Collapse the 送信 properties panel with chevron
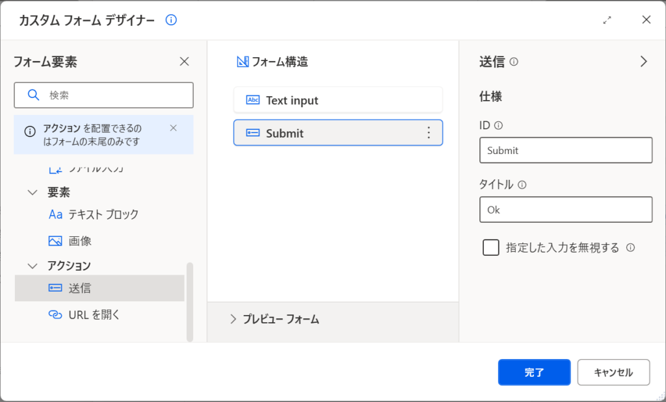Screen dimensions: 666x402 [643, 62]
